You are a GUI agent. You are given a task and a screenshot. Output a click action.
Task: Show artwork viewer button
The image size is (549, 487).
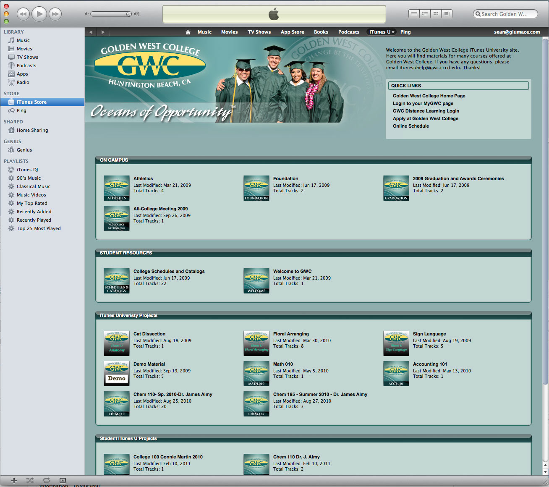63,480
